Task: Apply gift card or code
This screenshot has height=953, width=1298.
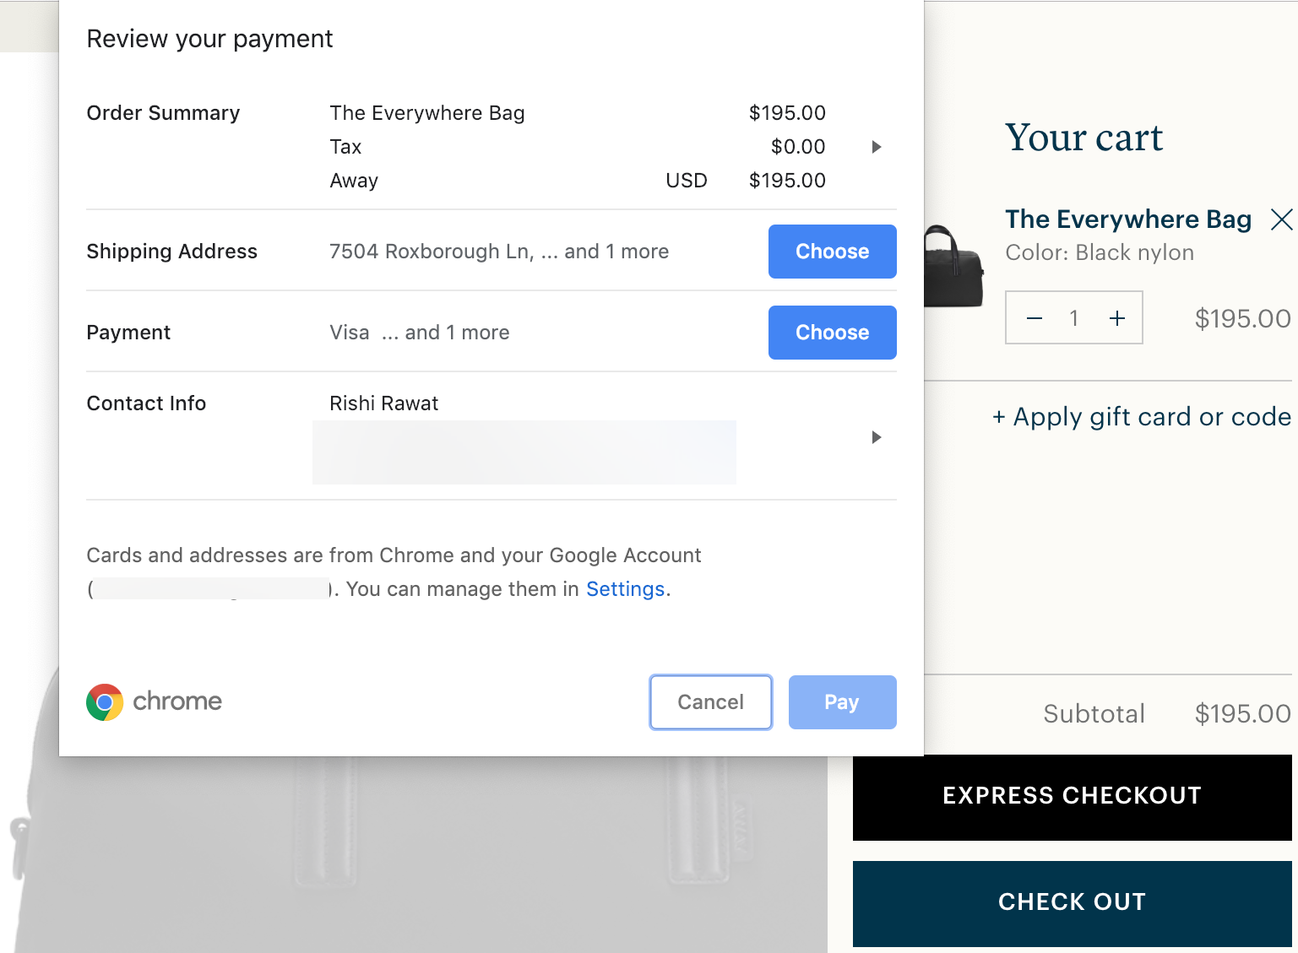Action: coord(1142,417)
